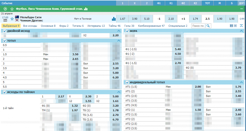Open league statistics chart icon in green header
Image resolution: width=246 pixels, height=131 pixels.
click(86, 9)
